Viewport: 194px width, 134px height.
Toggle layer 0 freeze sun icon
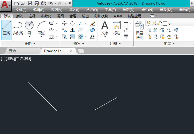click(154, 23)
